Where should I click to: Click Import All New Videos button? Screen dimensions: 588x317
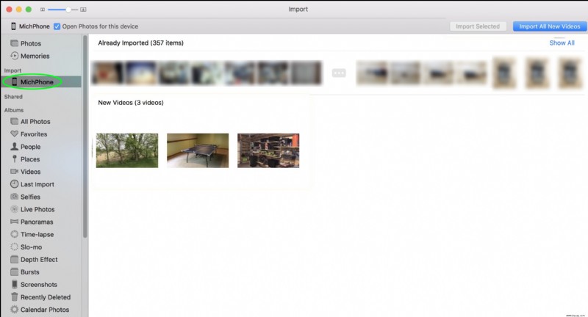click(549, 26)
